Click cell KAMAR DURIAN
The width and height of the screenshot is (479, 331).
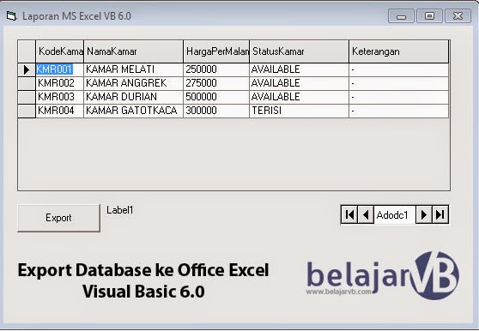click(134, 97)
